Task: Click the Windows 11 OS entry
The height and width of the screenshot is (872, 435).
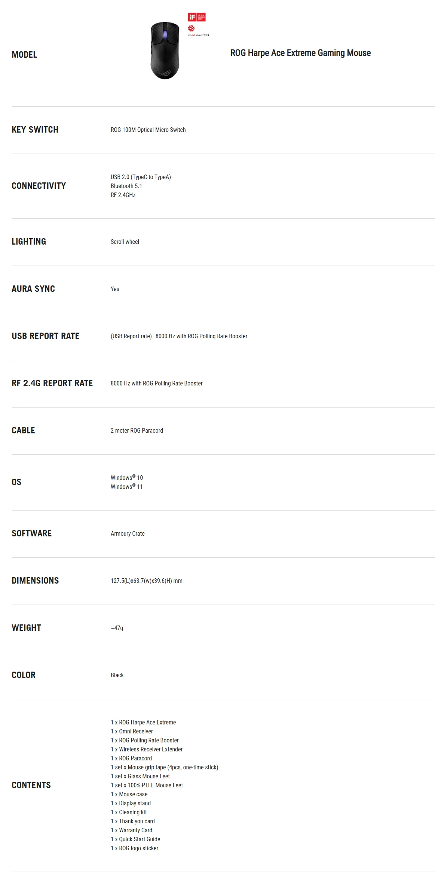Action: click(x=127, y=486)
